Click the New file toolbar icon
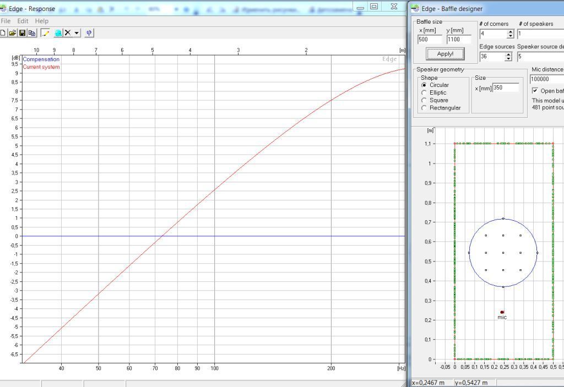Viewport: 564px width, 387px height. 3,33
